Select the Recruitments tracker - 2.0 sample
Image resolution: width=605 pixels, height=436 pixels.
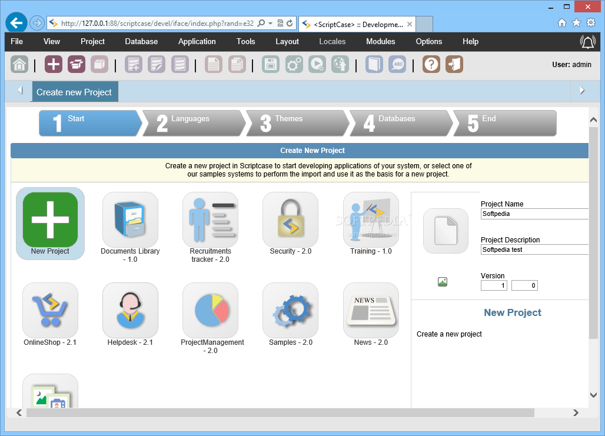(x=210, y=220)
